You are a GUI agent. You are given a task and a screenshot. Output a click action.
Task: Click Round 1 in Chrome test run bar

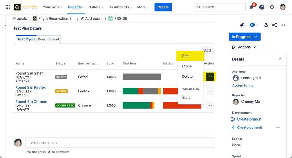[138, 105]
